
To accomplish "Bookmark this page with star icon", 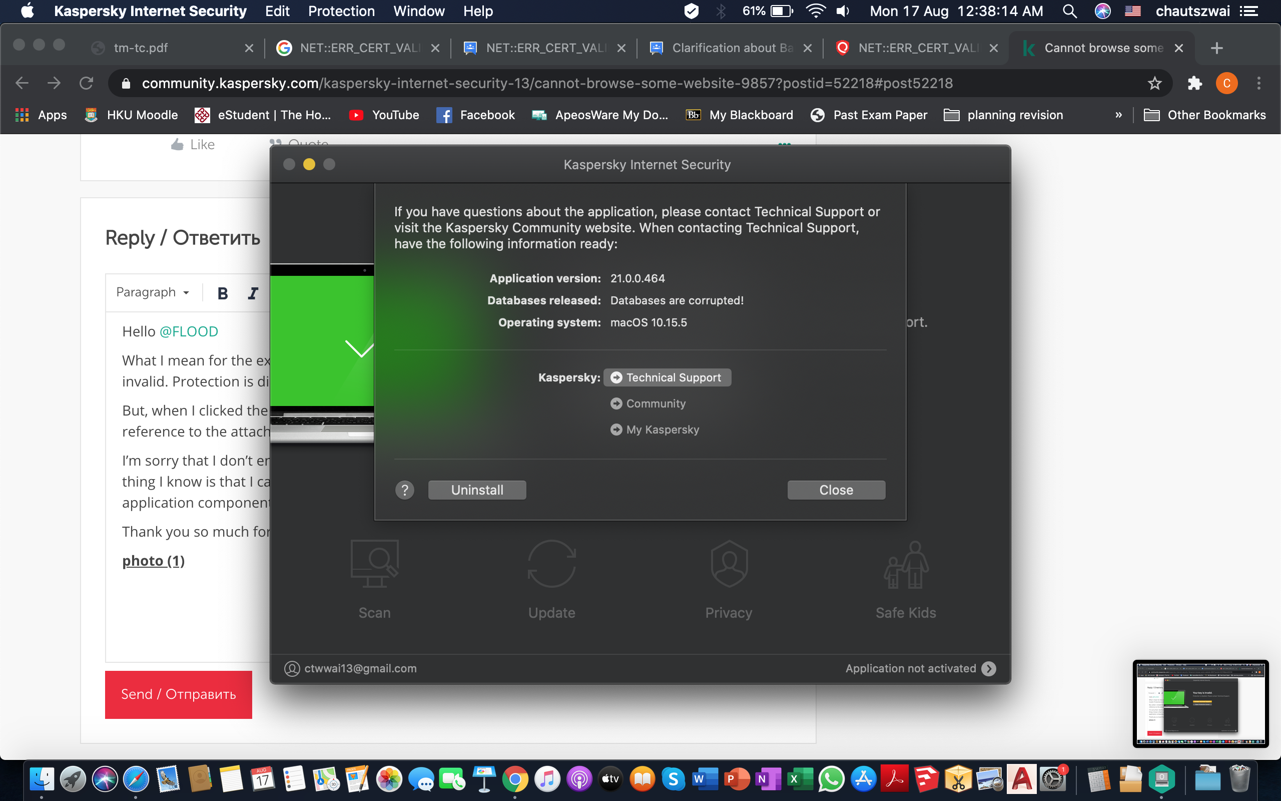I will 1154,83.
